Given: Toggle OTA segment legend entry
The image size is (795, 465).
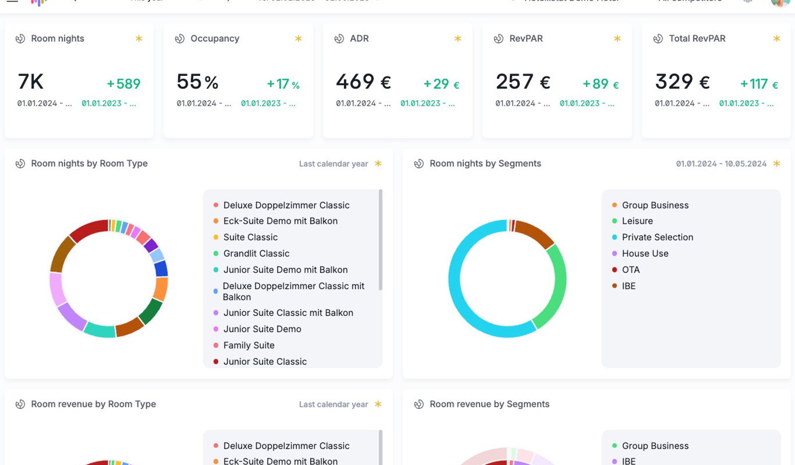Looking at the screenshot, I should [626, 269].
